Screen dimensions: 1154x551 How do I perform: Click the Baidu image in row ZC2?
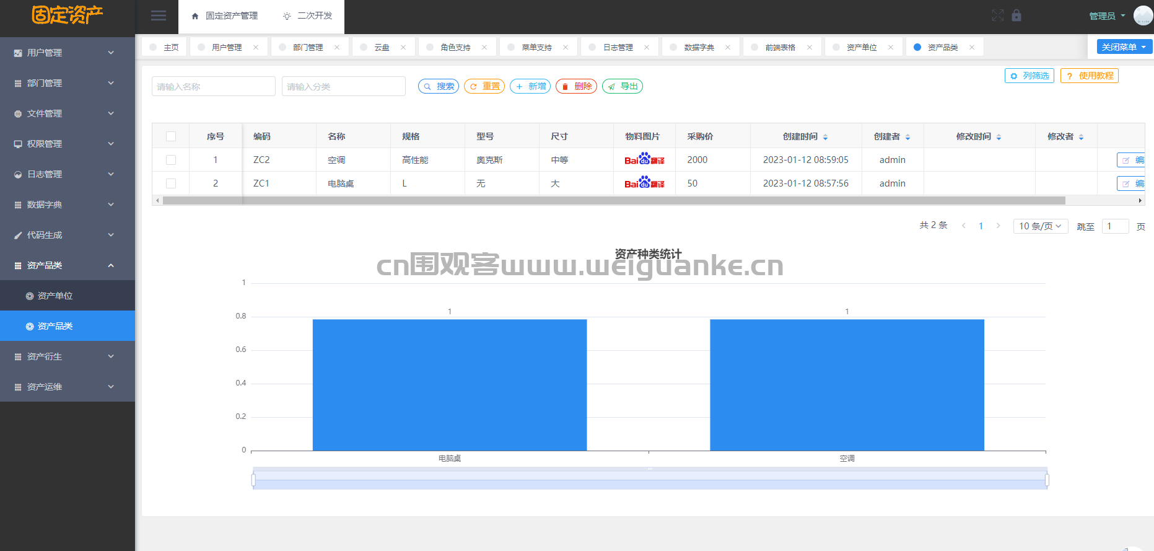coord(644,160)
